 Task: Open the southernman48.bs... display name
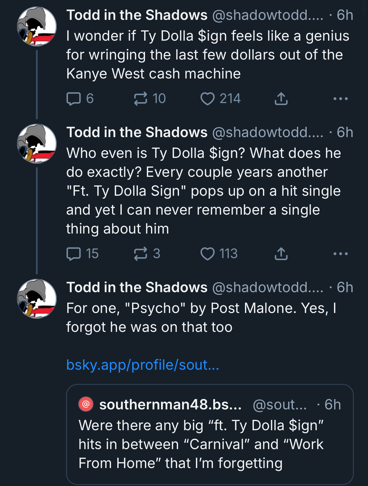coord(170,405)
